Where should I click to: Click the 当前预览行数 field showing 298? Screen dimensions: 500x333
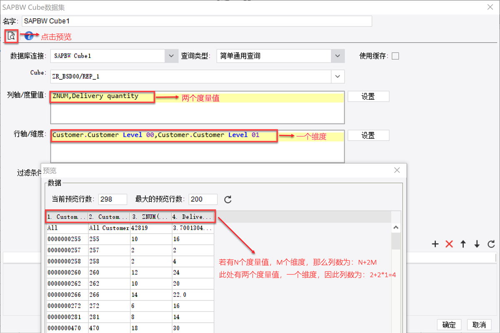point(113,199)
